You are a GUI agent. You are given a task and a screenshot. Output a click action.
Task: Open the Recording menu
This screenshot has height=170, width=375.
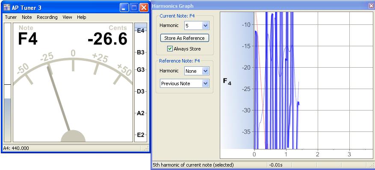tap(47, 17)
